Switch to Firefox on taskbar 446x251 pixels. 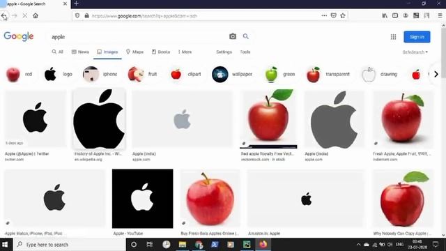pos(263,245)
